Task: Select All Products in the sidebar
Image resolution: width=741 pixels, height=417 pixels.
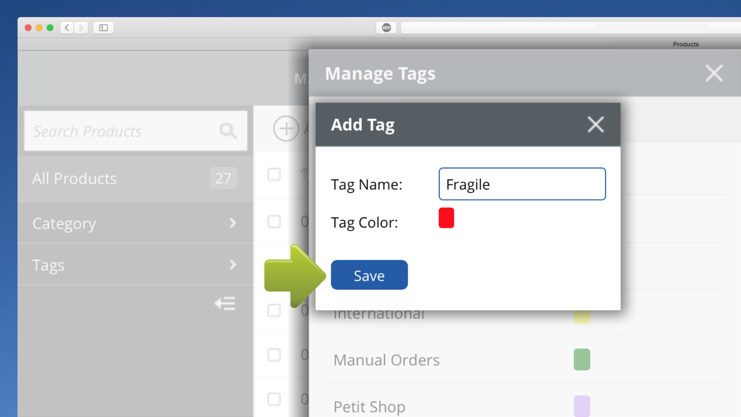Action: point(135,178)
